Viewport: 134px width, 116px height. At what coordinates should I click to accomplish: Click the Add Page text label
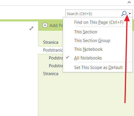56,26
